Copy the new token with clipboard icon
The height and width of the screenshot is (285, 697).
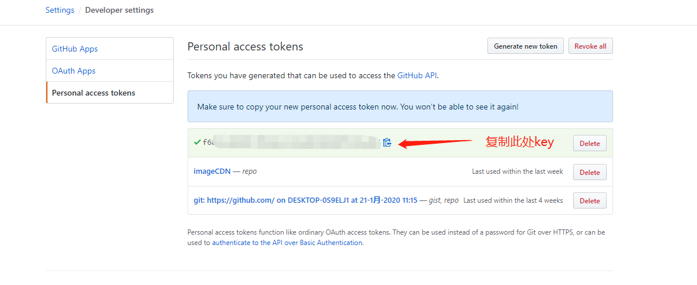pos(387,142)
